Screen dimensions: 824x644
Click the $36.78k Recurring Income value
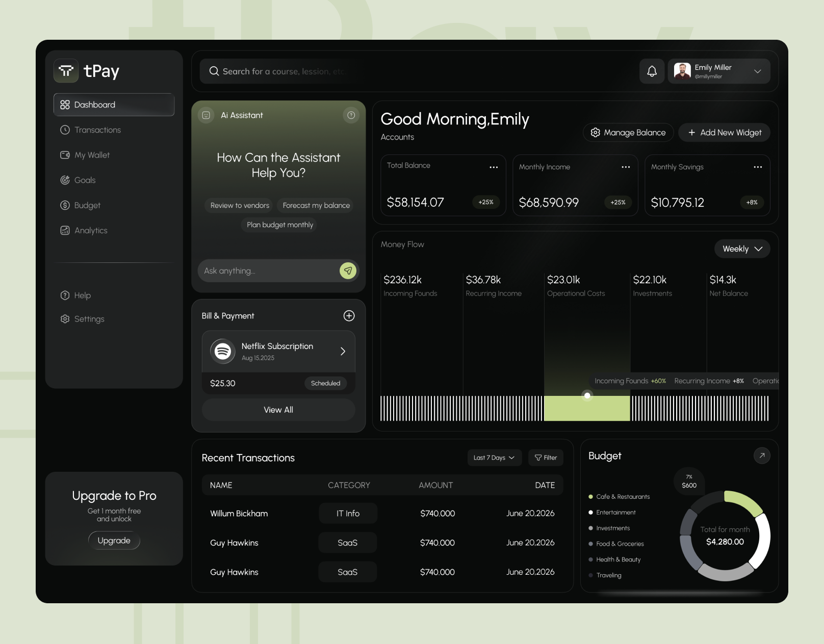click(483, 280)
